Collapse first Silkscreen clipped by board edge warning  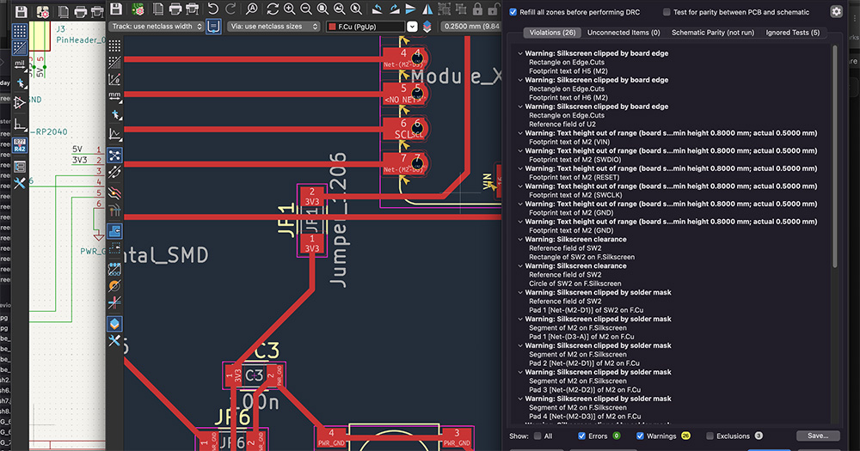[x=520, y=54]
